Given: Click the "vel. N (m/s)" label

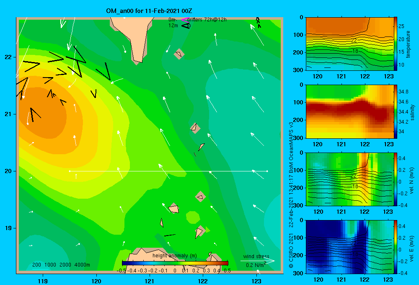Looking at the screenshot, I should (411, 181).
